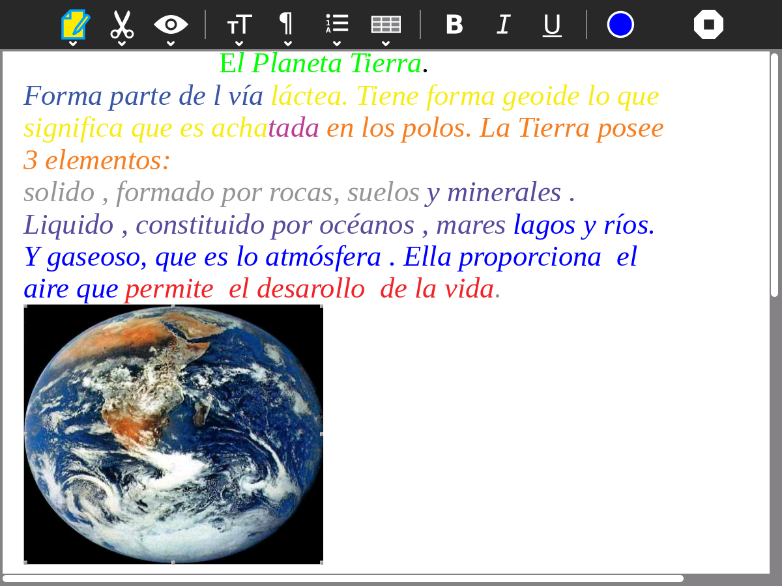Toggle Bold formatting
Viewport: 782px width, 586px height.
pos(454,25)
